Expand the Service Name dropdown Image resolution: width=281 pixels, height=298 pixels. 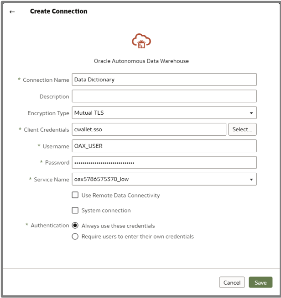pos(164,179)
